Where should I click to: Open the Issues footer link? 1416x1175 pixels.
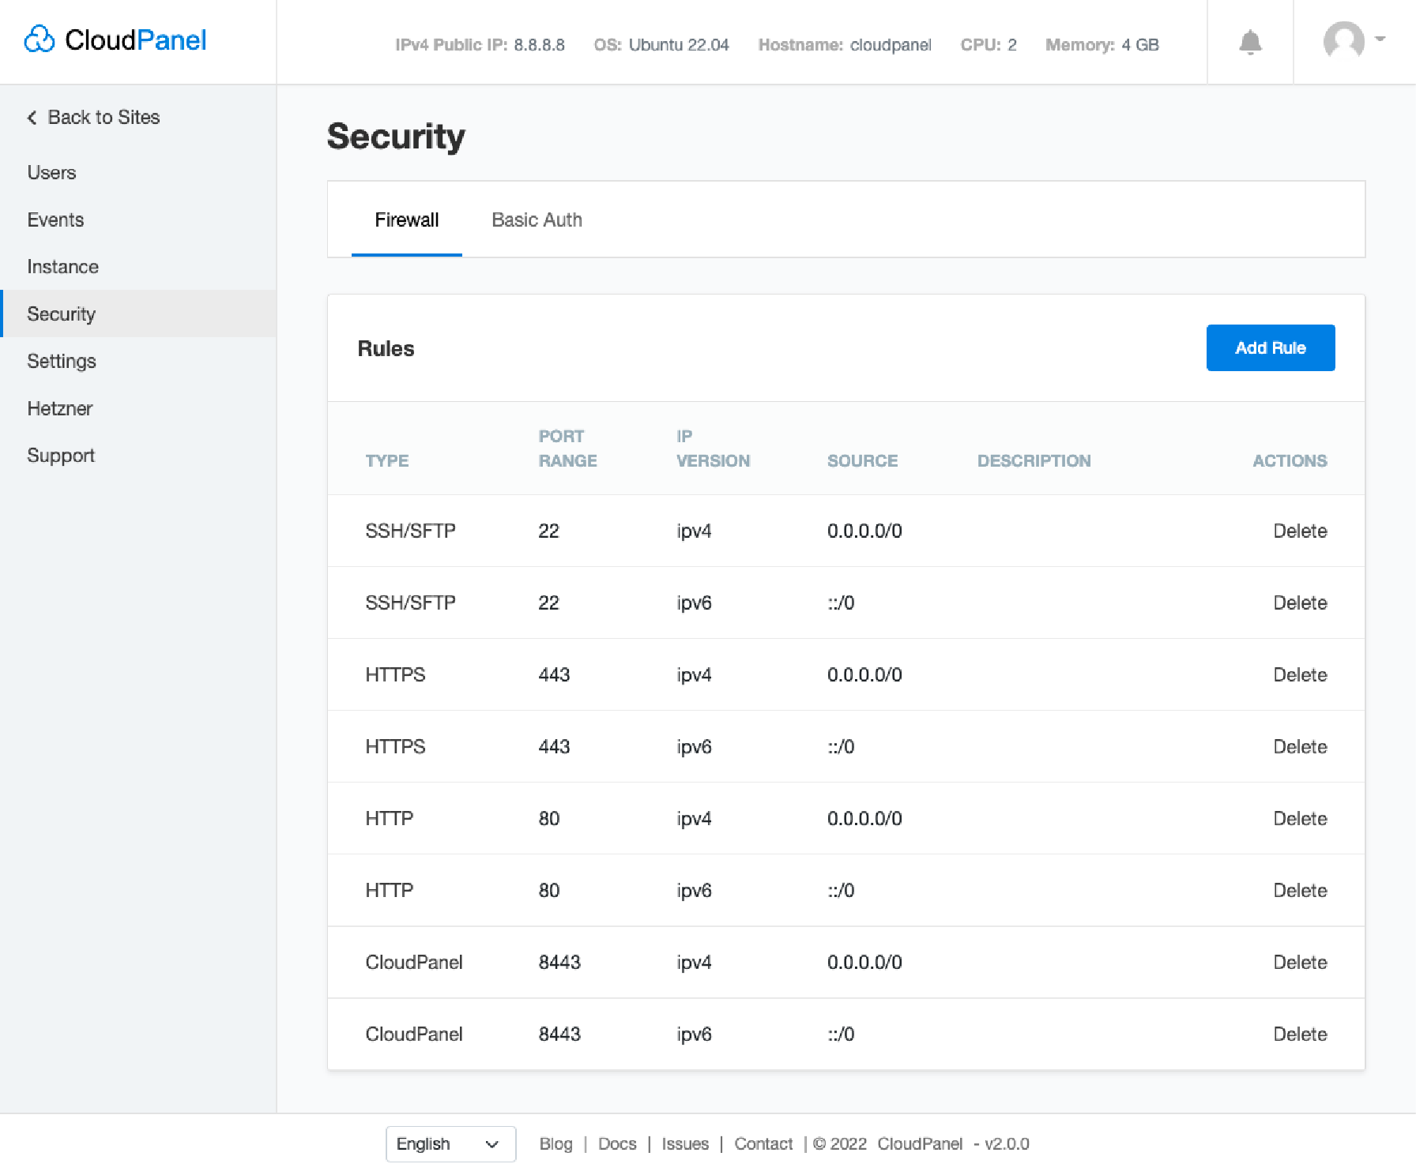point(685,1143)
